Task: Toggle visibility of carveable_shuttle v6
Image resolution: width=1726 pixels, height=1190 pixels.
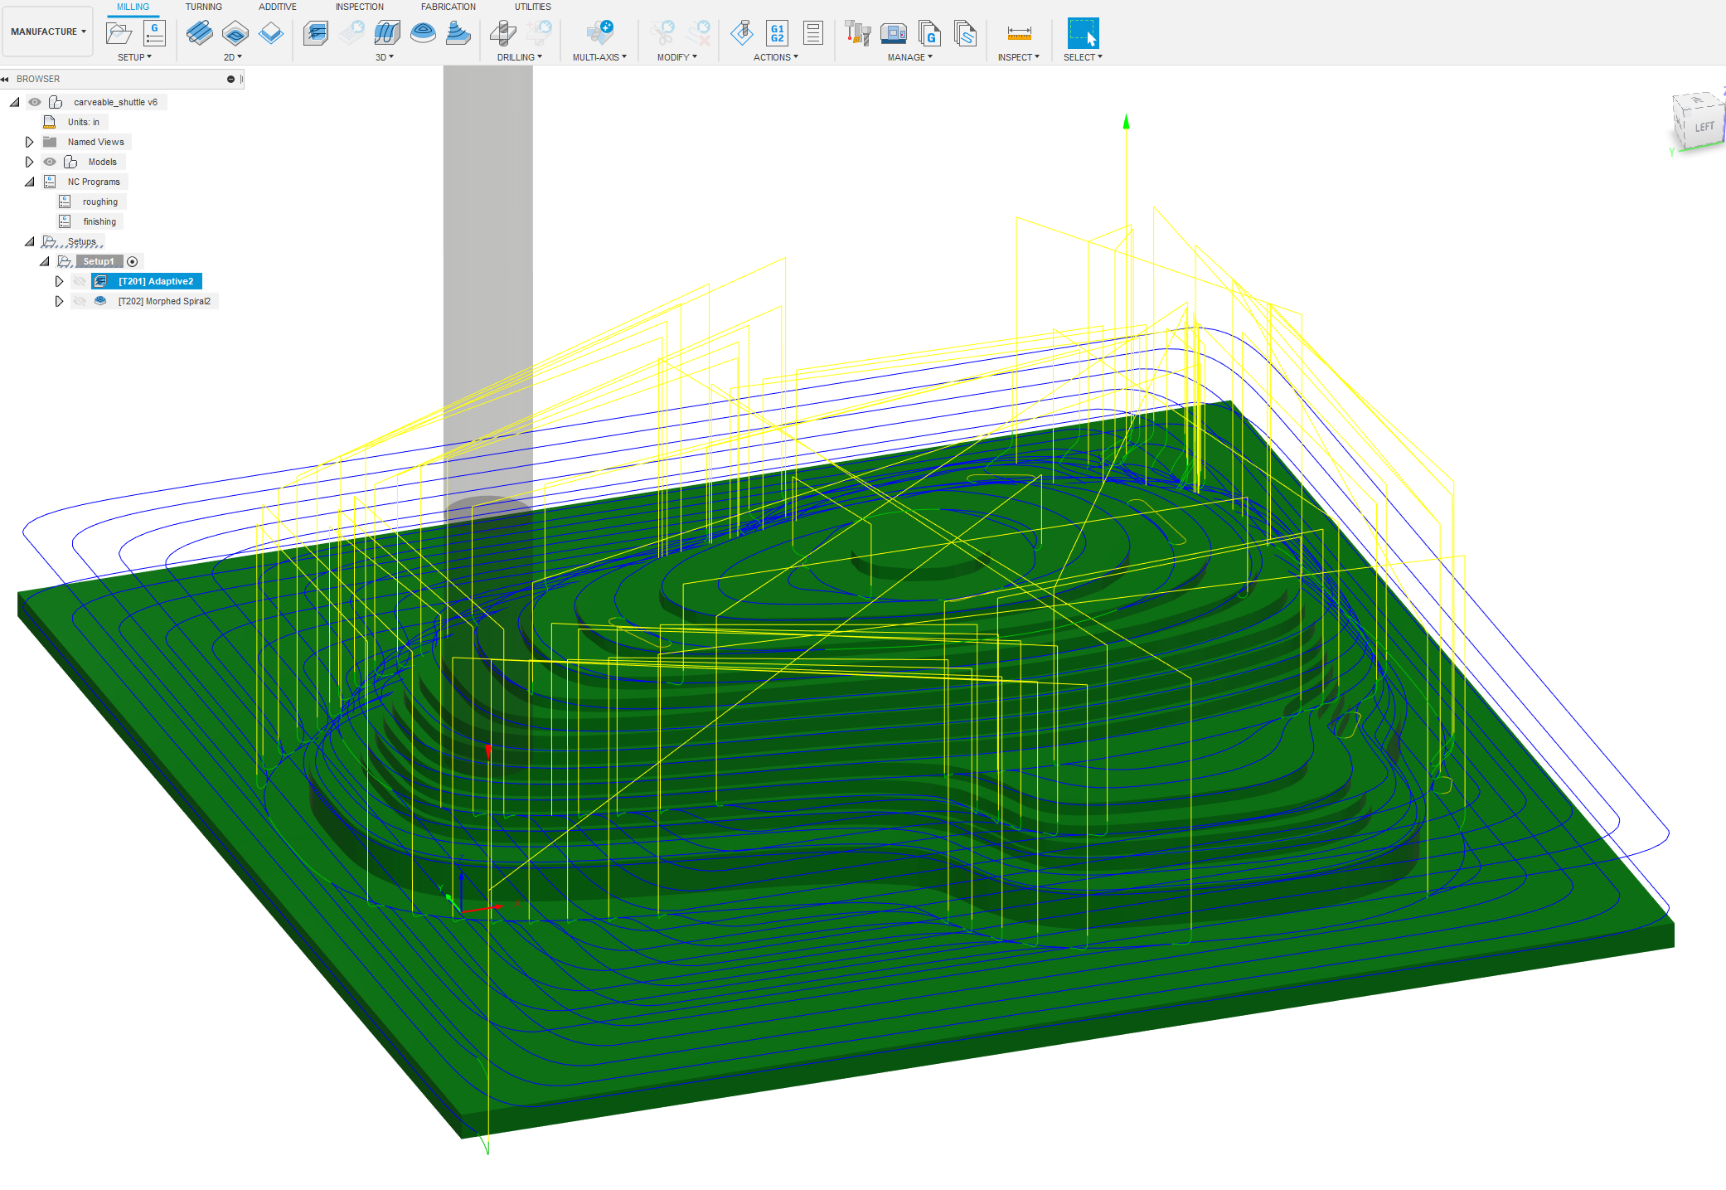Action: [x=35, y=101]
